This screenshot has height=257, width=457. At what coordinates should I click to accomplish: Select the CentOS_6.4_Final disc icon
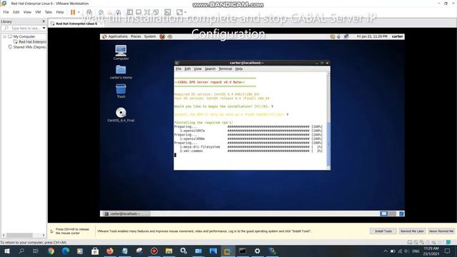121,114
